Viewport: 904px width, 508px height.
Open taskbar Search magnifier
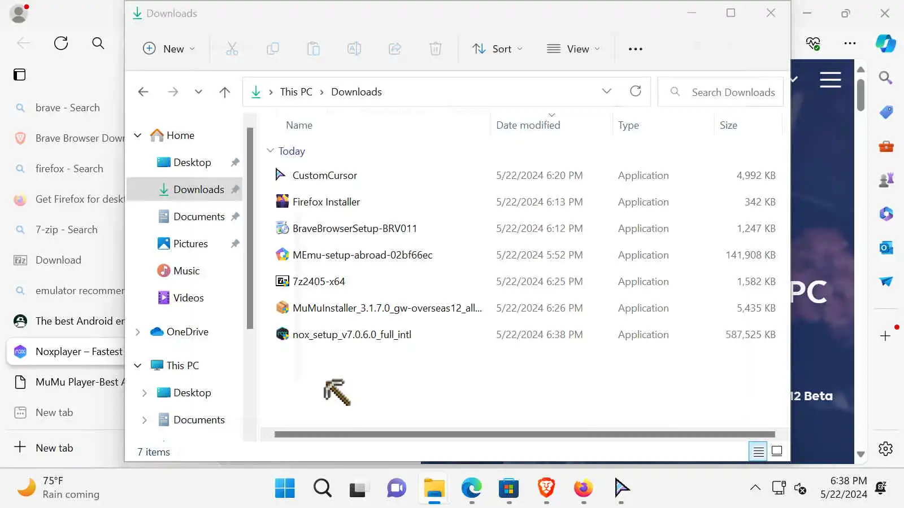click(322, 488)
